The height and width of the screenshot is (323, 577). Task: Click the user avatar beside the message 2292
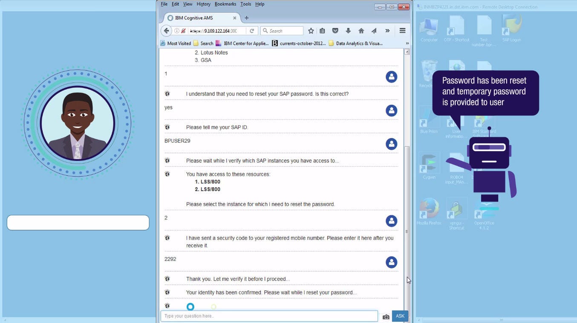[x=391, y=262]
